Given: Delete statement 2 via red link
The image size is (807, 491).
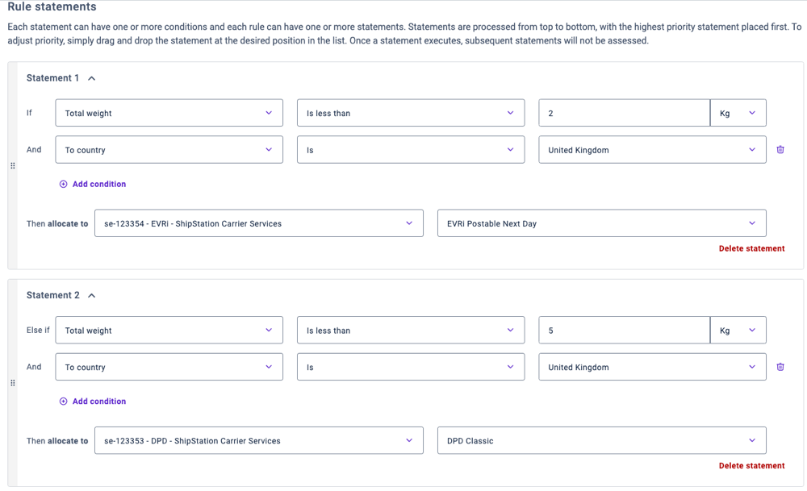Looking at the screenshot, I should pyautogui.click(x=751, y=466).
